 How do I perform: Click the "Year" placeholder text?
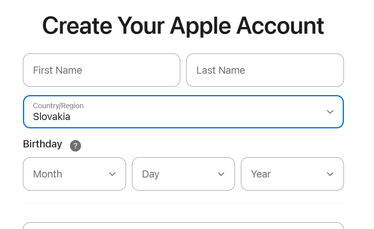point(261,174)
